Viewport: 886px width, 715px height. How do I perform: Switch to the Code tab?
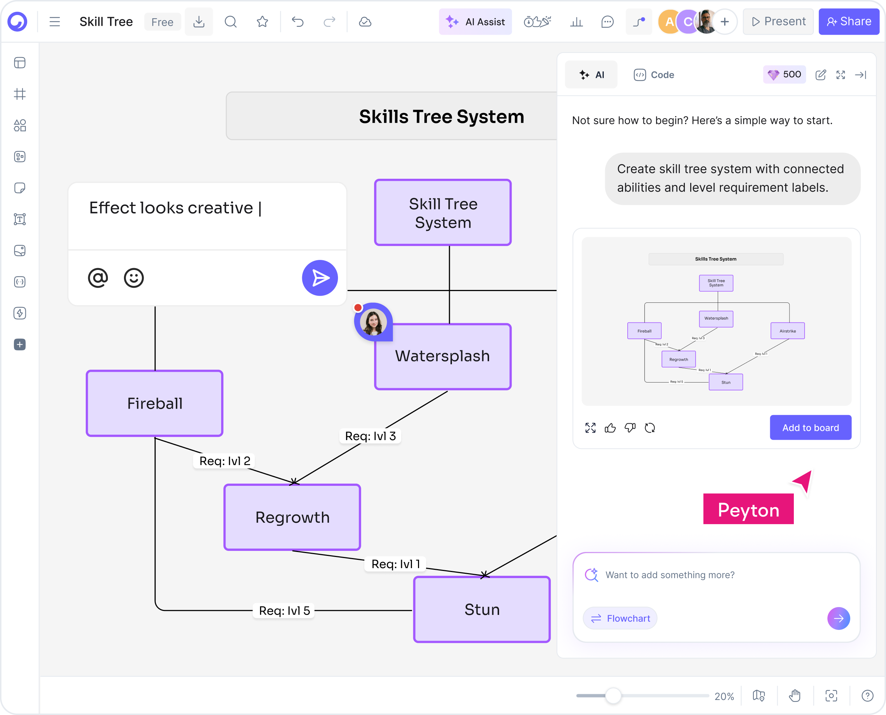(654, 75)
